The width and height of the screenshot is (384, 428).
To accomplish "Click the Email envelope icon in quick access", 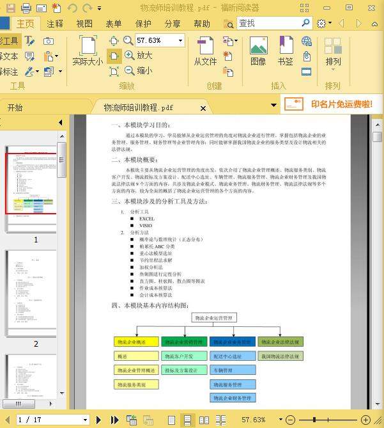I will (42, 8).
